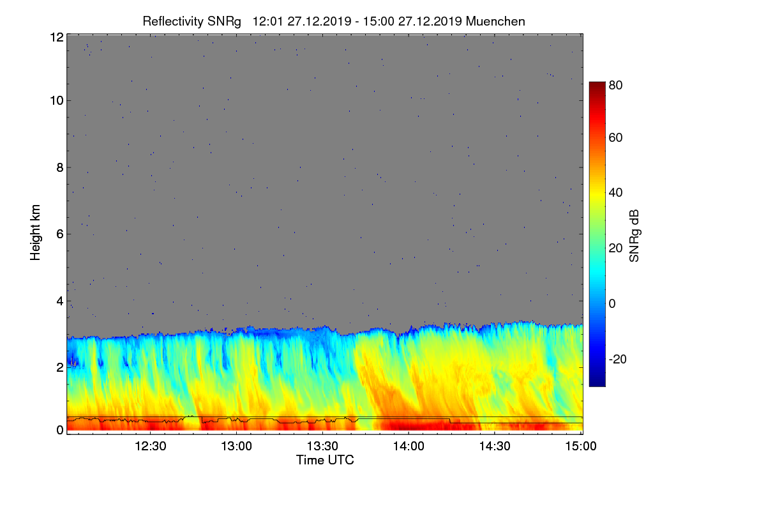Image resolution: width=766 pixels, height=511 pixels.
Task: Click the plot title "Reflectivity SNRg"
Action: pyautogui.click(x=192, y=21)
